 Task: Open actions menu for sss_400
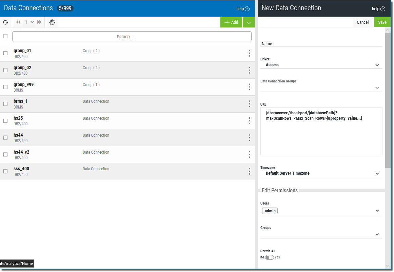[x=250, y=171]
